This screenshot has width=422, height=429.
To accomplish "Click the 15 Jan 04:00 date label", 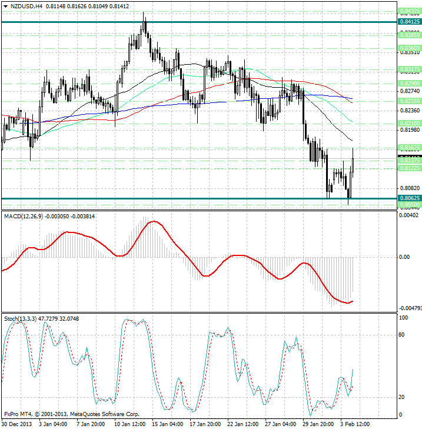I will pyautogui.click(x=168, y=424).
